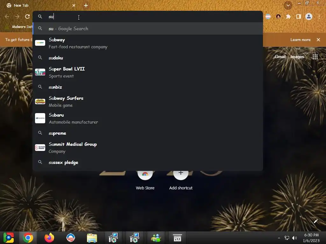The image size is (326, 244).
Task: Click the archive box taskbar icon
Action: tap(177, 238)
